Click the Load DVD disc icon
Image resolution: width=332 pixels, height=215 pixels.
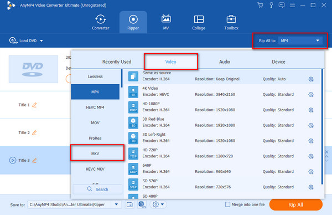point(13,40)
